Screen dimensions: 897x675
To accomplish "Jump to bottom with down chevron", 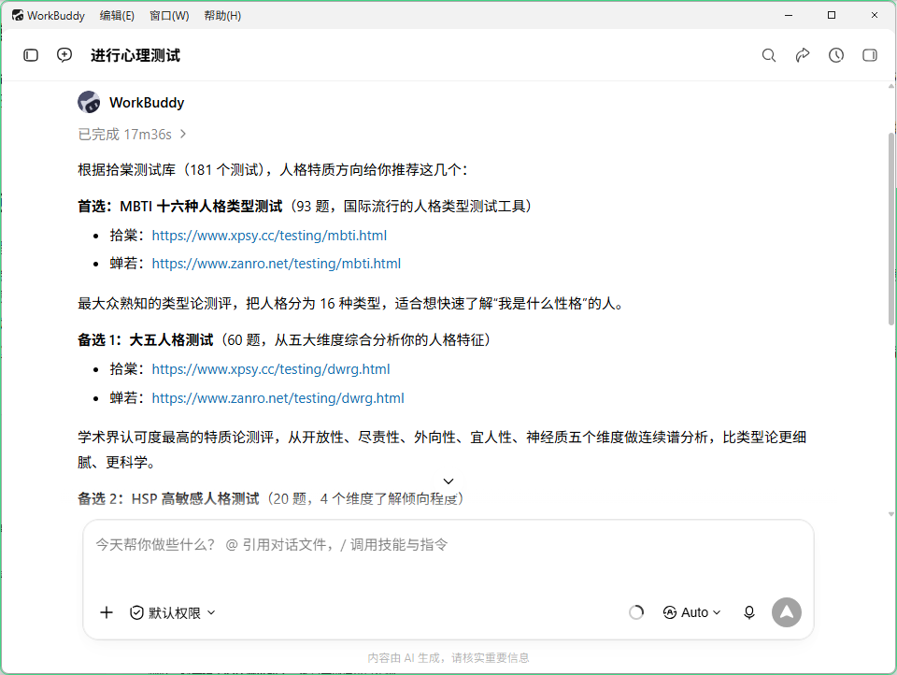I will (x=448, y=481).
